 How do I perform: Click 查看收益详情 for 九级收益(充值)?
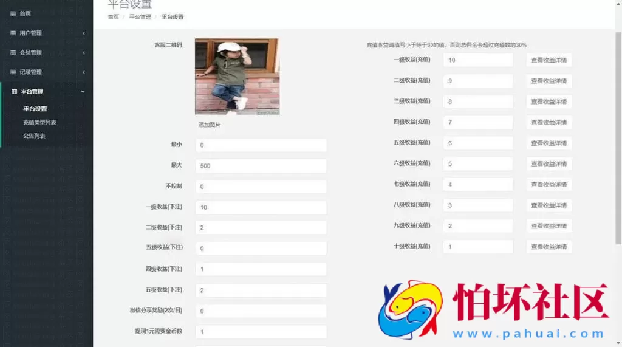(x=549, y=225)
